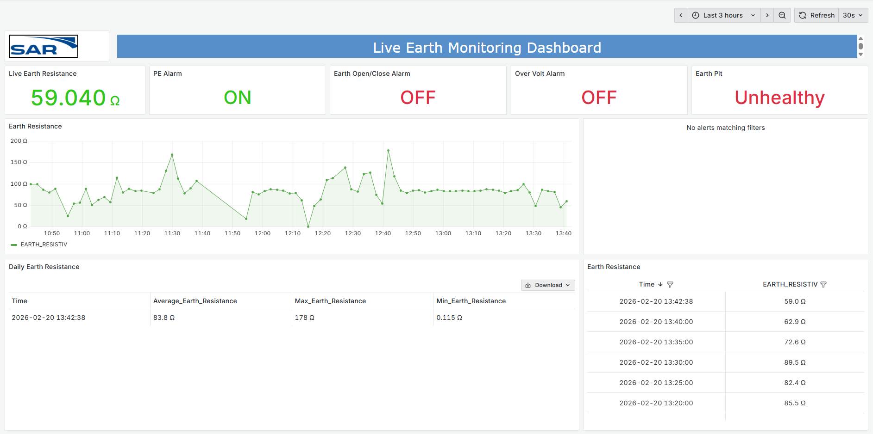Screen dimensions: 873x434
Task: Click the SAR logo image
Action: click(x=44, y=46)
